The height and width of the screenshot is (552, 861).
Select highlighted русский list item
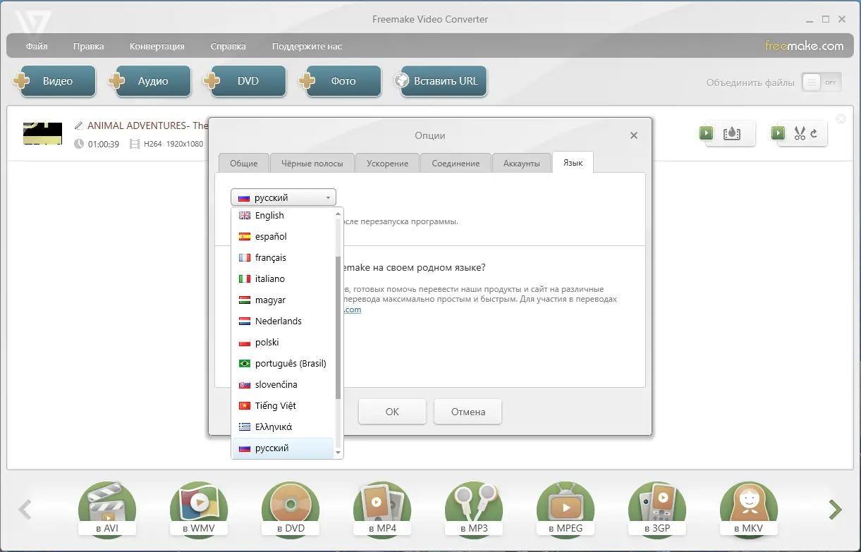tap(283, 448)
